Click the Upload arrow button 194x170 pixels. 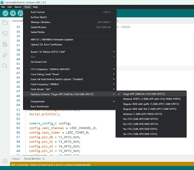tap(13, 13)
